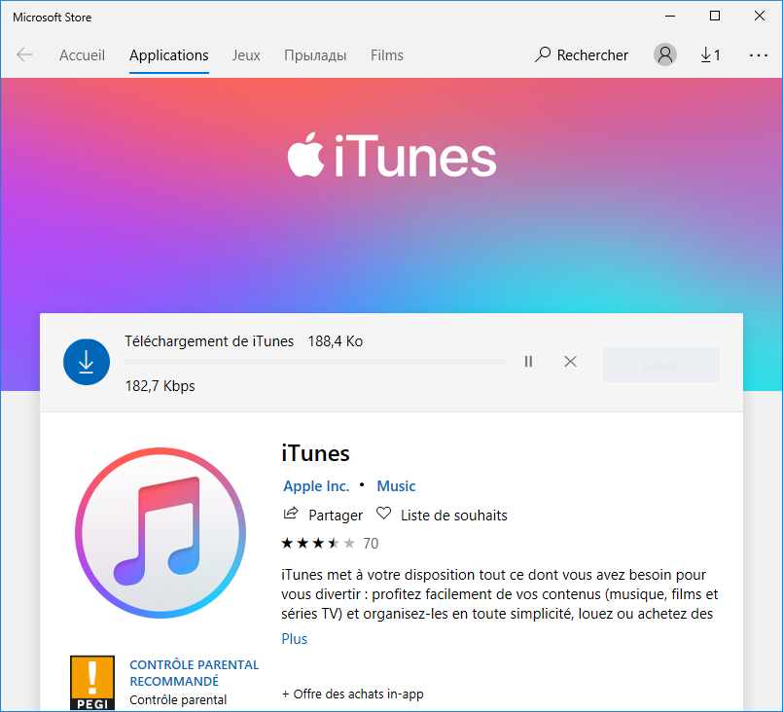Open the three-dot more options menu
The height and width of the screenshot is (712, 783).
(x=758, y=54)
